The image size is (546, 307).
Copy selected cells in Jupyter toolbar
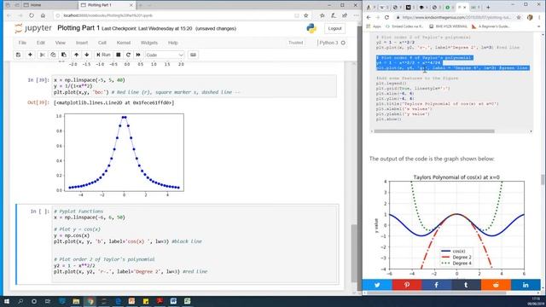[53, 55]
